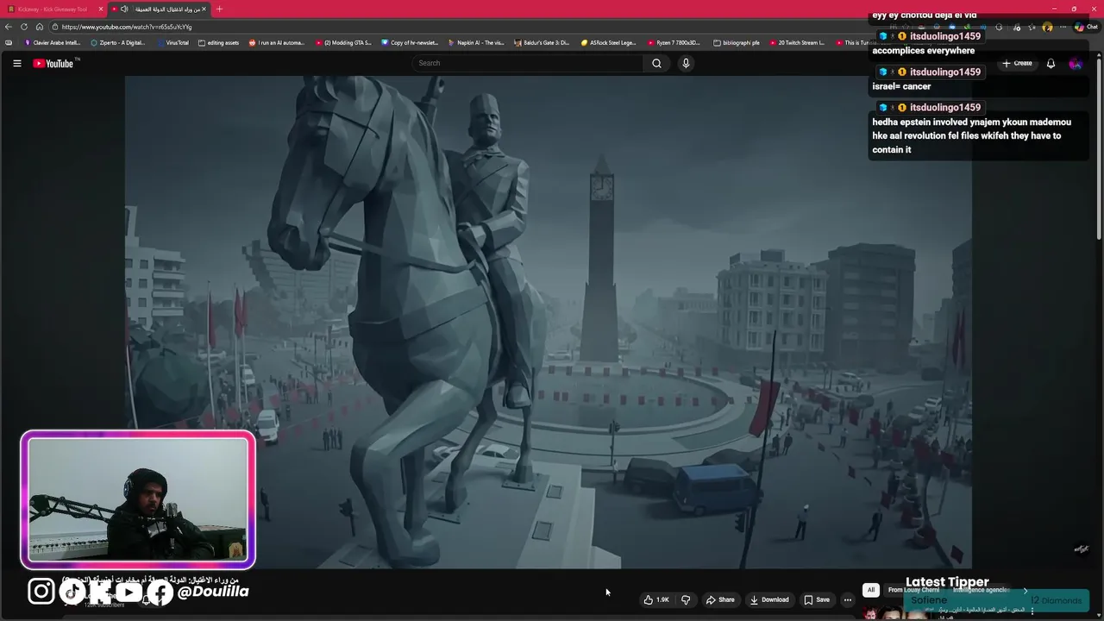Go back in the browser

tap(9, 27)
